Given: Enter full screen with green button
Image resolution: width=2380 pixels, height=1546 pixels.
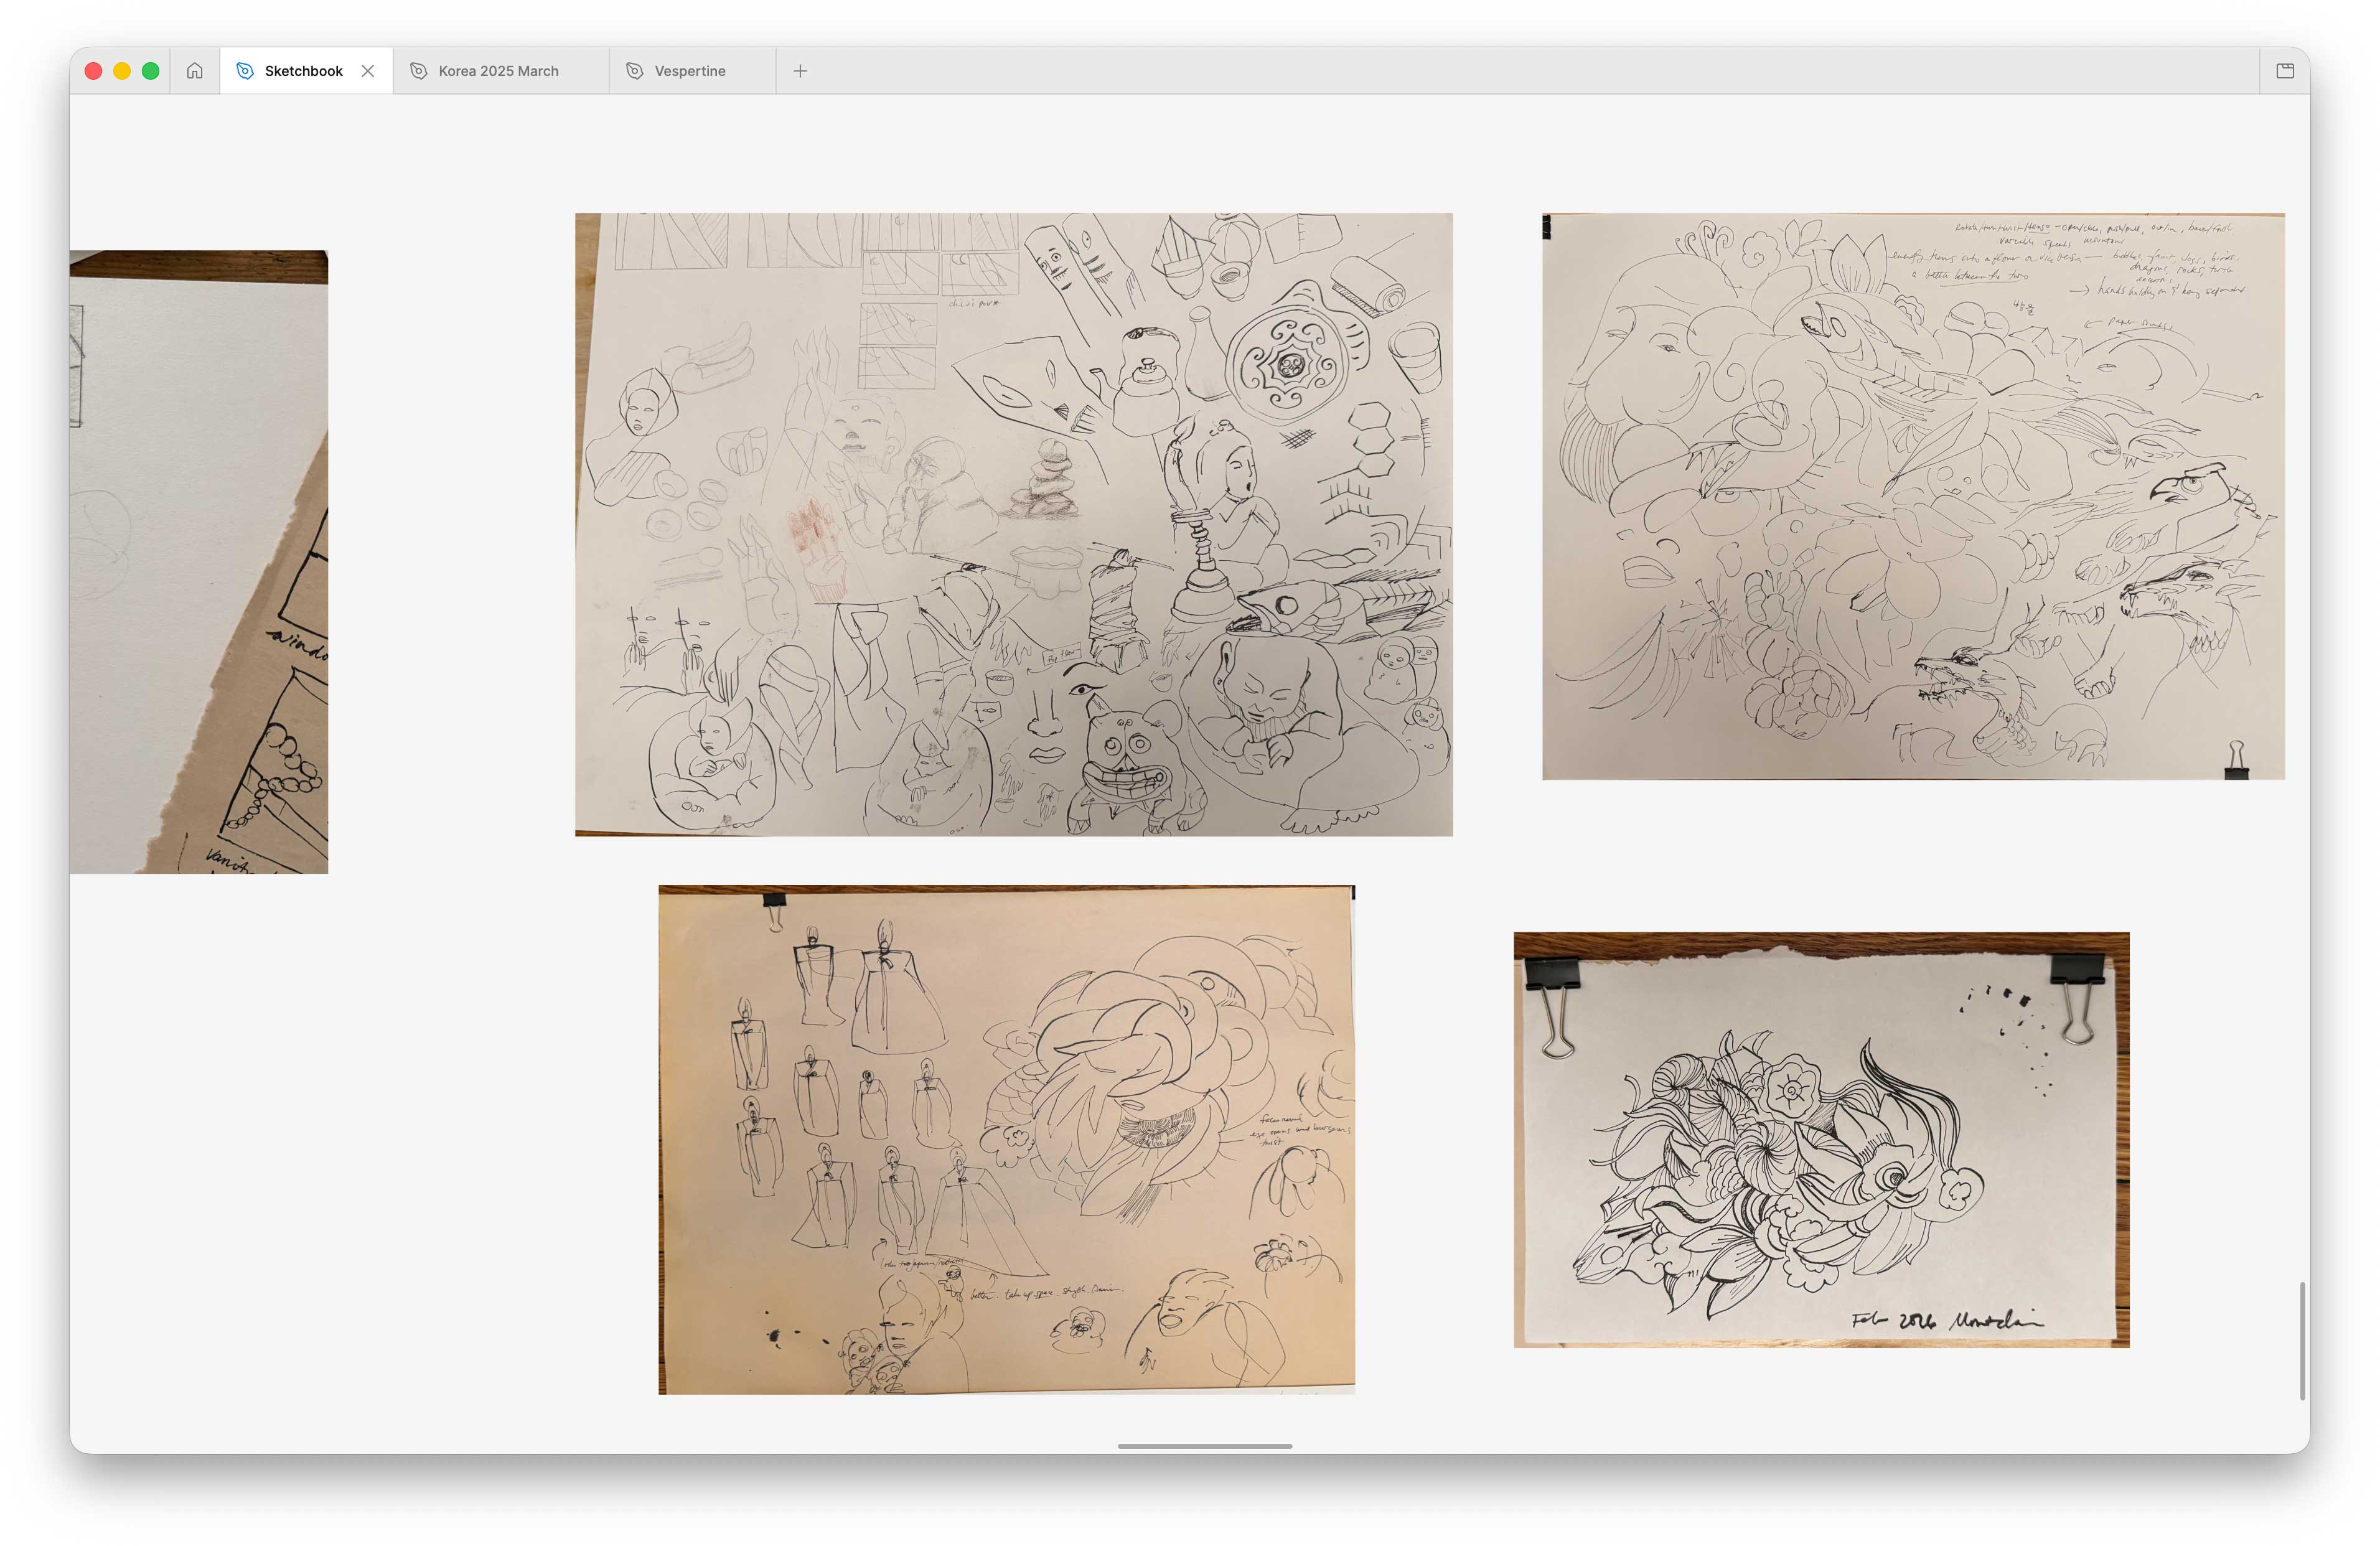Looking at the screenshot, I should pyautogui.click(x=151, y=71).
